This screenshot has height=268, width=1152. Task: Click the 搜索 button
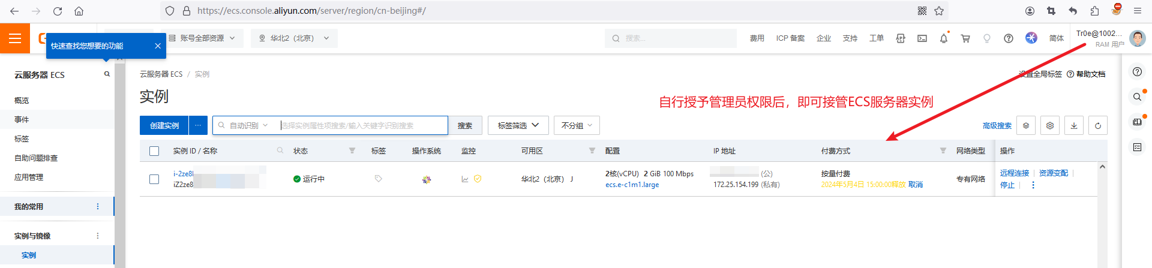pyautogui.click(x=465, y=125)
